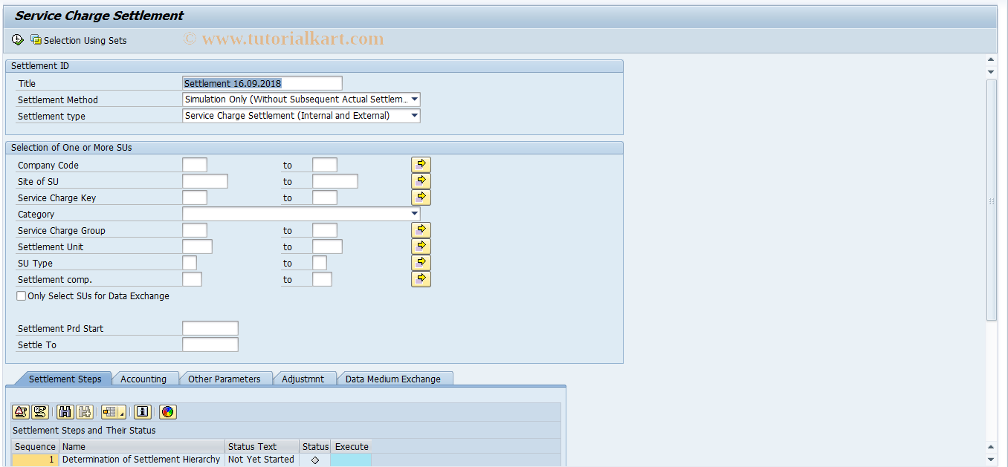
Task: Click the color legend wheel icon
Action: [168, 412]
